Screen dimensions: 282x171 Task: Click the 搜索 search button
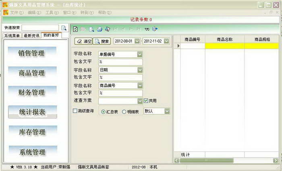102,41
